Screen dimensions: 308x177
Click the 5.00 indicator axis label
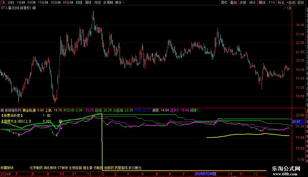coord(301,160)
